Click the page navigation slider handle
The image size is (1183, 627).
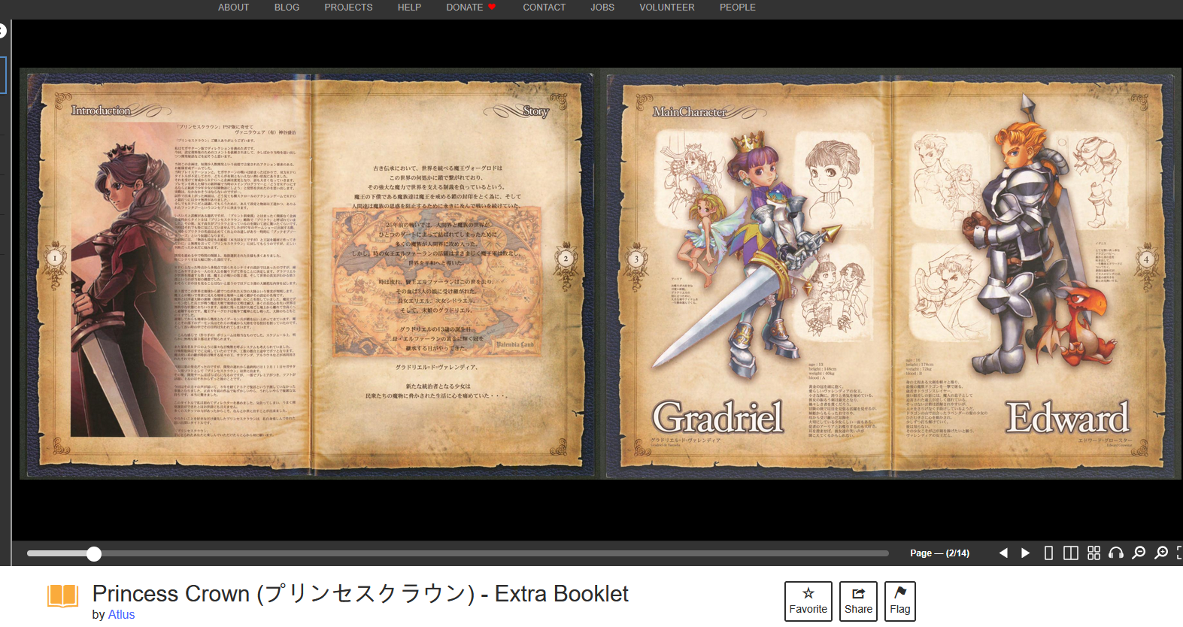pyautogui.click(x=94, y=554)
